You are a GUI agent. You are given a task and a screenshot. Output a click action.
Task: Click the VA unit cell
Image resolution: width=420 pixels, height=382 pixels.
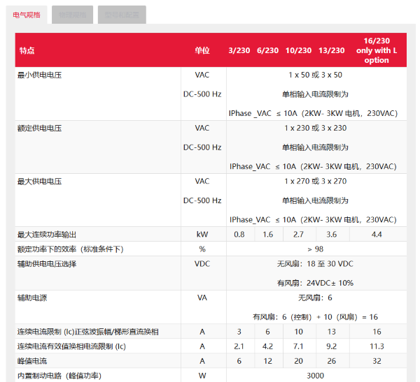[x=202, y=297]
